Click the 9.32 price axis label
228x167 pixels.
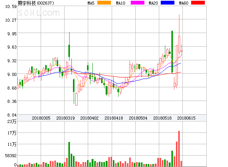(12, 61)
